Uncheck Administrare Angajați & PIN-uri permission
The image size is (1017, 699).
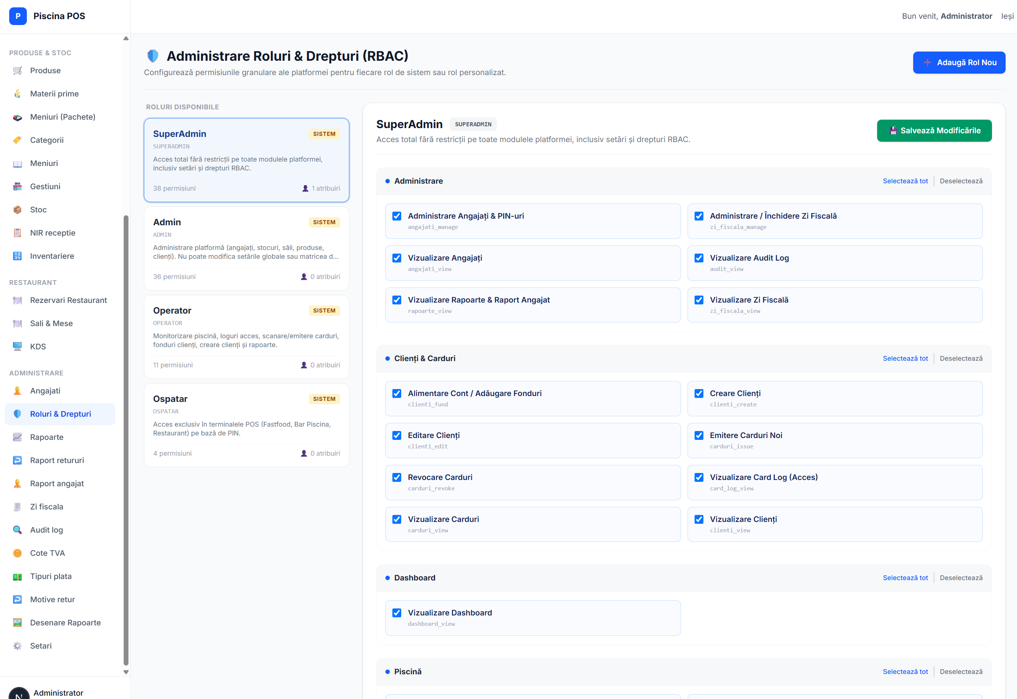pos(397,216)
